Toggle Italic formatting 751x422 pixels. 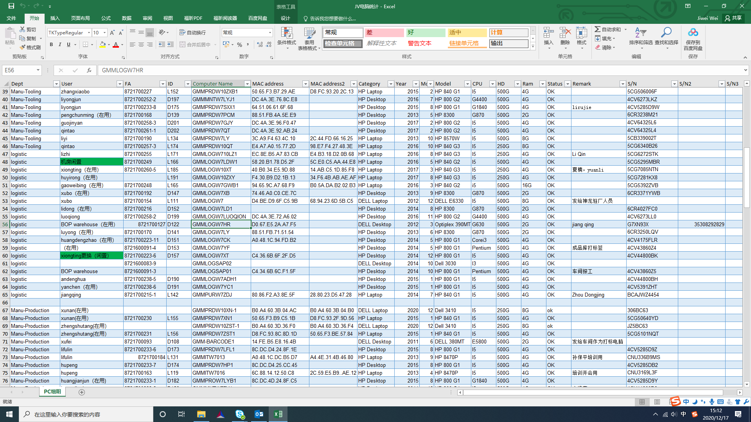[60, 45]
